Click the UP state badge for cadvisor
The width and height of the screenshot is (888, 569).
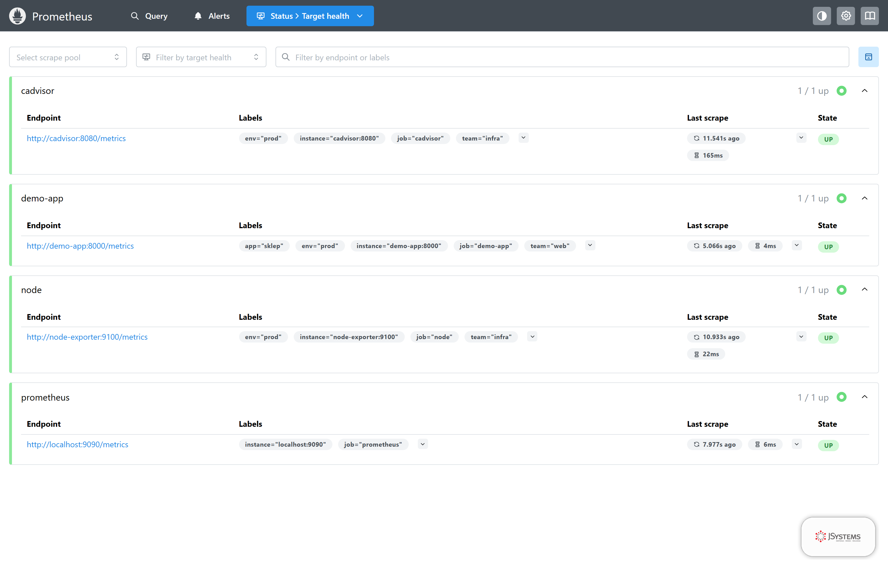coord(828,139)
